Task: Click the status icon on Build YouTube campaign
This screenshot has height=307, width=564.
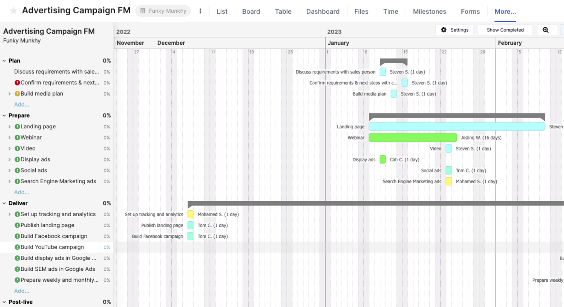Action: tap(17, 247)
